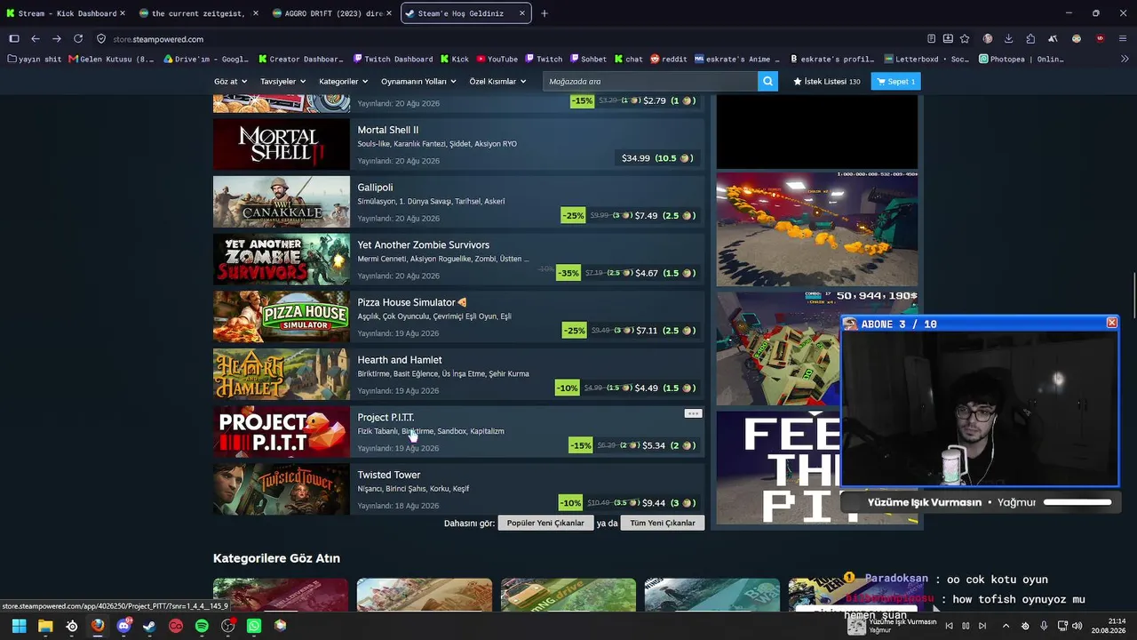This screenshot has height=640, width=1137.
Task: Open the Gallipoli game title
Action: 375,188
